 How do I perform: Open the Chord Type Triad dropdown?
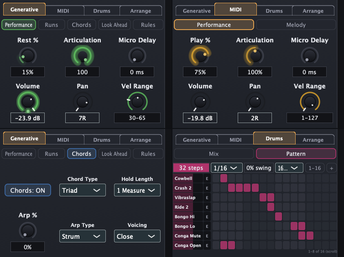[83, 190]
